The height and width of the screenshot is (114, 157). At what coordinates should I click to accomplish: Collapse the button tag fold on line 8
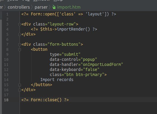[20, 50]
